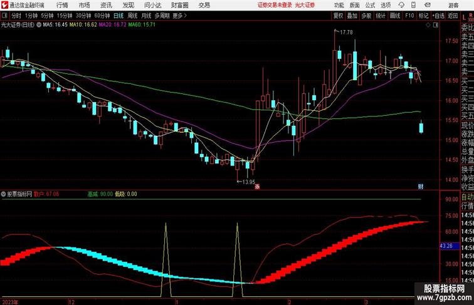The width and height of the screenshot is (474, 305).
Task: Switch to 月线 monthly period
Action: tap(146, 16)
